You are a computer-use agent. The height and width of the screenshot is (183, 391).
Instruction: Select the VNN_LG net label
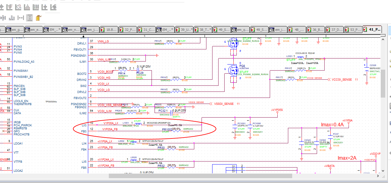click(103, 41)
